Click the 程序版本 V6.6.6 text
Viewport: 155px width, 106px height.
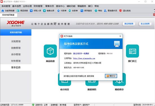point(105,54)
